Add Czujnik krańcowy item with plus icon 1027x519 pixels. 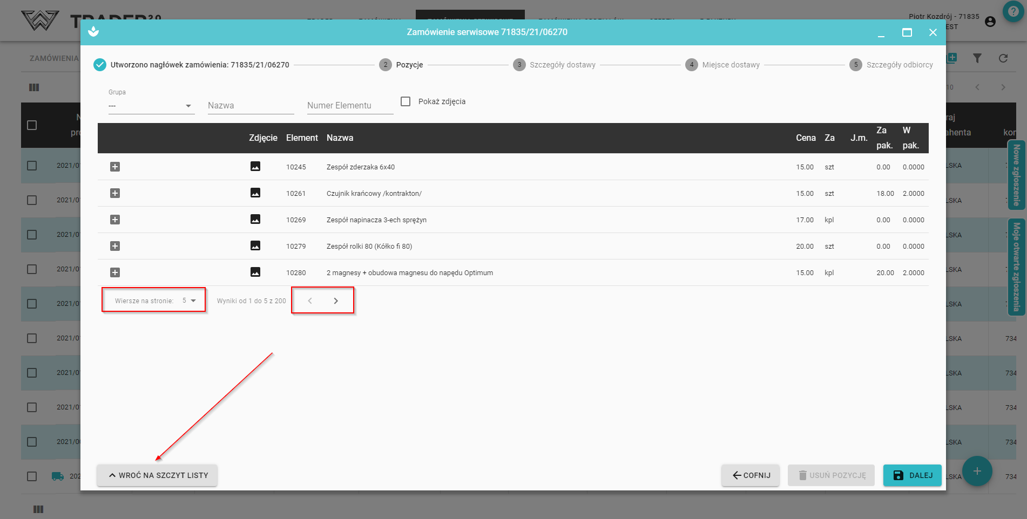click(x=115, y=193)
